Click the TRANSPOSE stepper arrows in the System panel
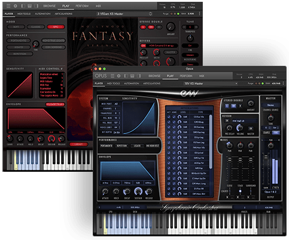The width and height of the screenshot is (289, 240). click(119, 113)
